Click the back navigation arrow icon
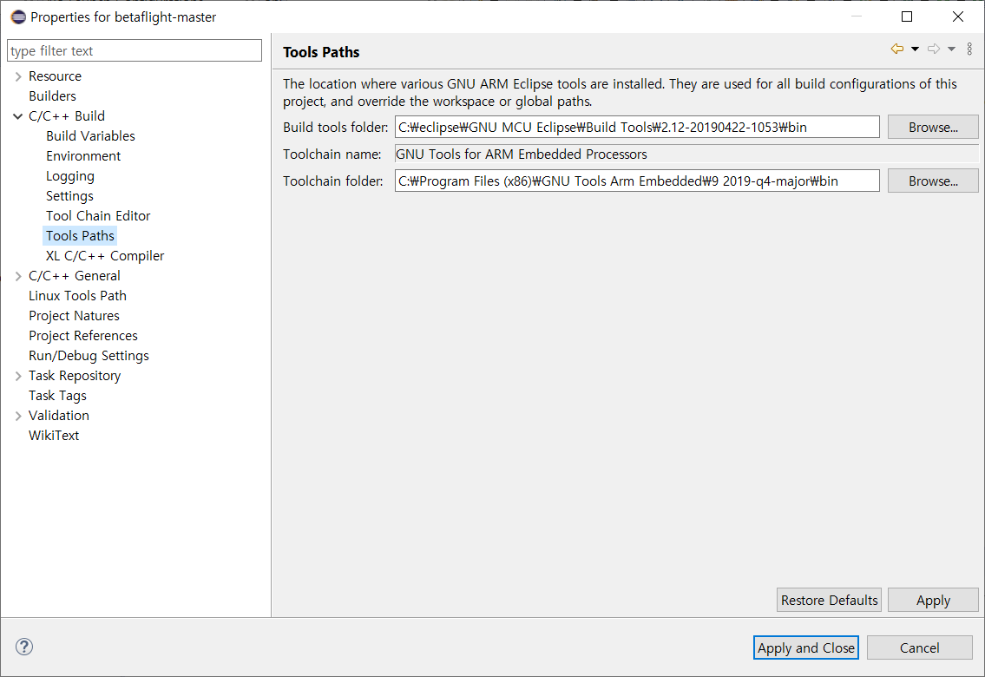This screenshot has height=677, width=985. pyautogui.click(x=897, y=49)
